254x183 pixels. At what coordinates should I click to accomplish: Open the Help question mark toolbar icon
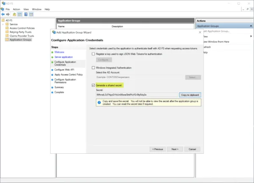point(26,14)
